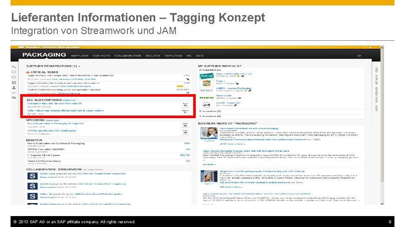This screenshot has height=227, width=405.
Task: Click the RIED logo in the watchlist
Action: 207,98
